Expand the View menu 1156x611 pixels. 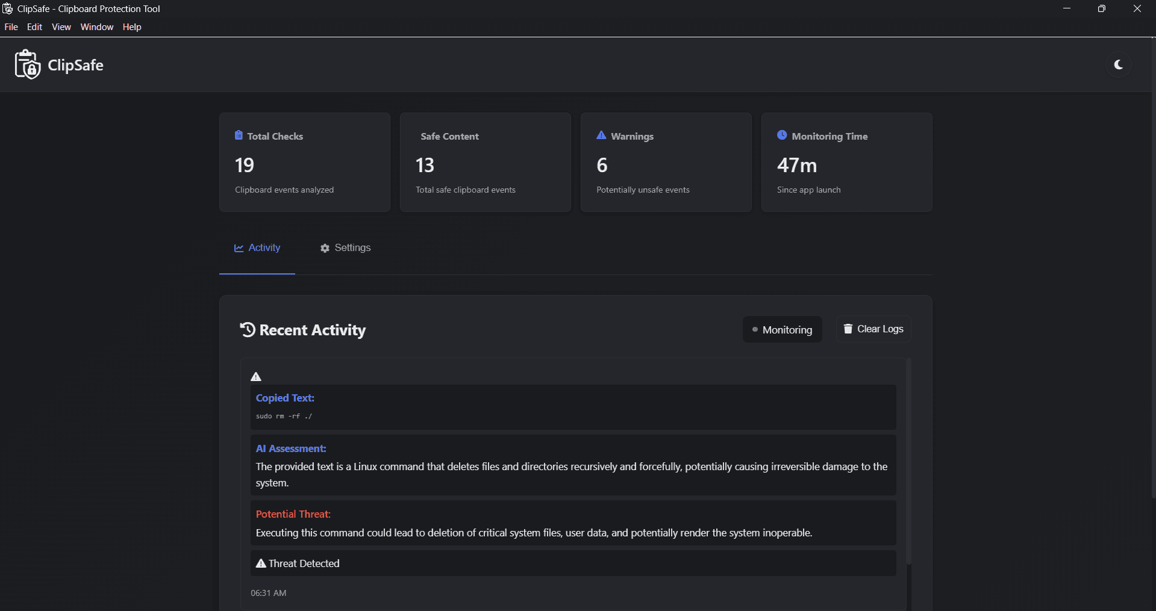point(61,27)
